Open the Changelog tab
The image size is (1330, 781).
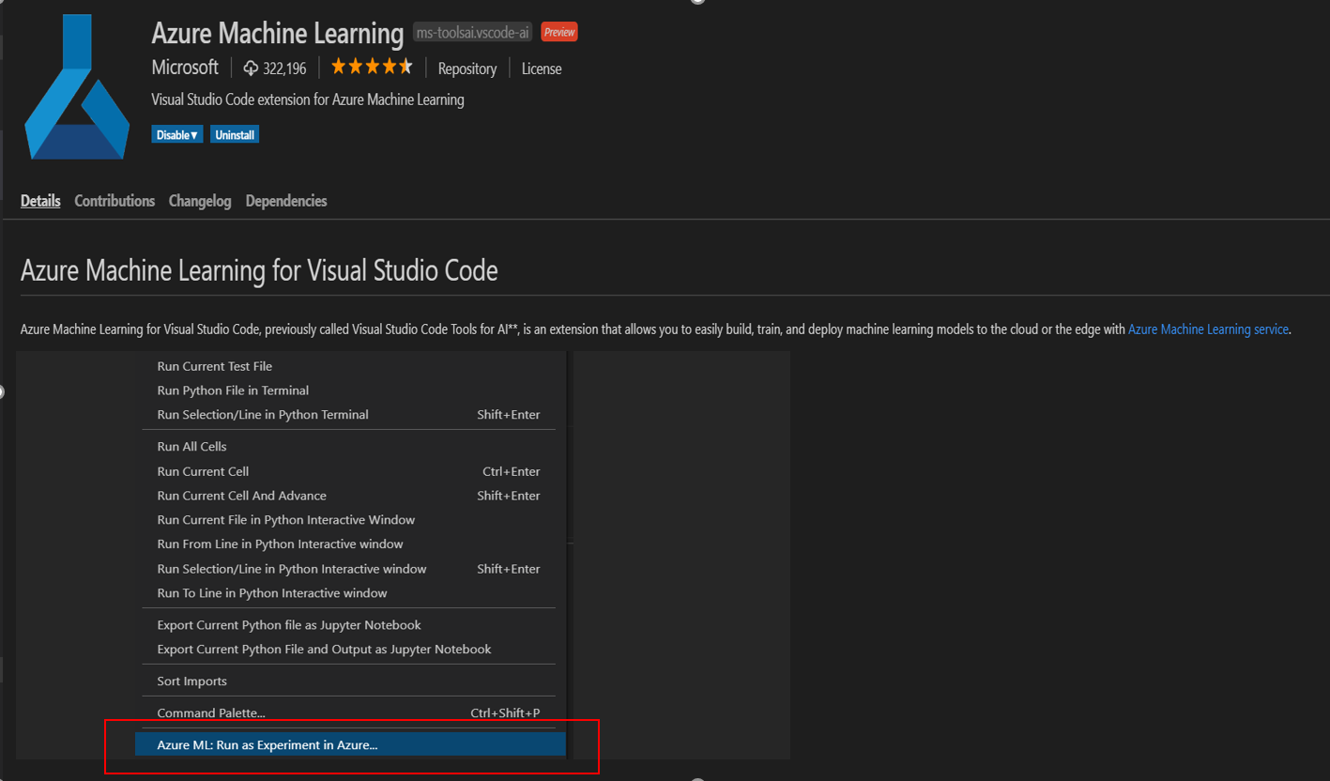click(199, 200)
